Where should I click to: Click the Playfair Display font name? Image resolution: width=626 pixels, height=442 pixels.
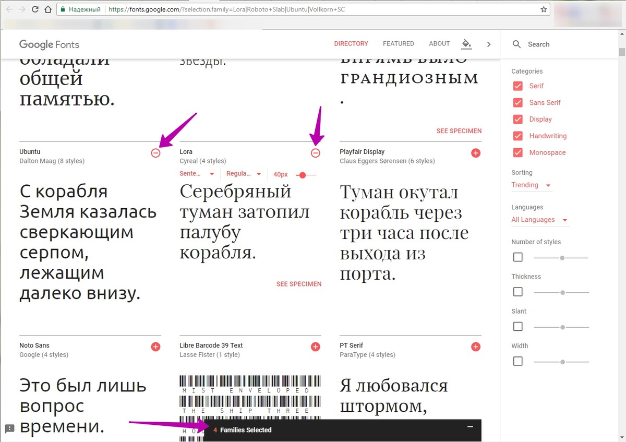(x=362, y=151)
